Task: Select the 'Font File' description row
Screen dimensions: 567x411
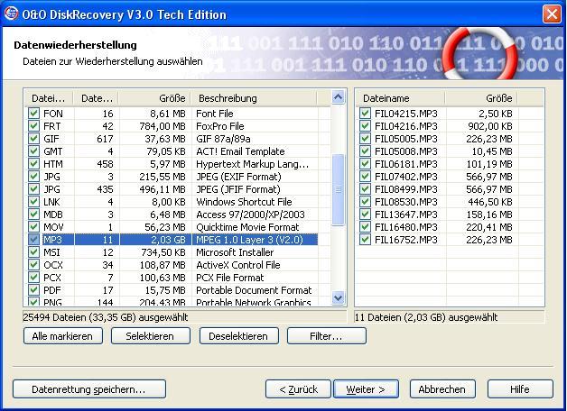Action: (x=215, y=114)
